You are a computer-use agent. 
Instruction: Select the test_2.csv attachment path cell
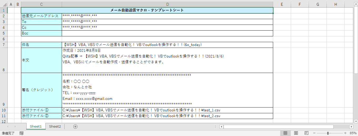pyautogui.click(x=168, y=116)
